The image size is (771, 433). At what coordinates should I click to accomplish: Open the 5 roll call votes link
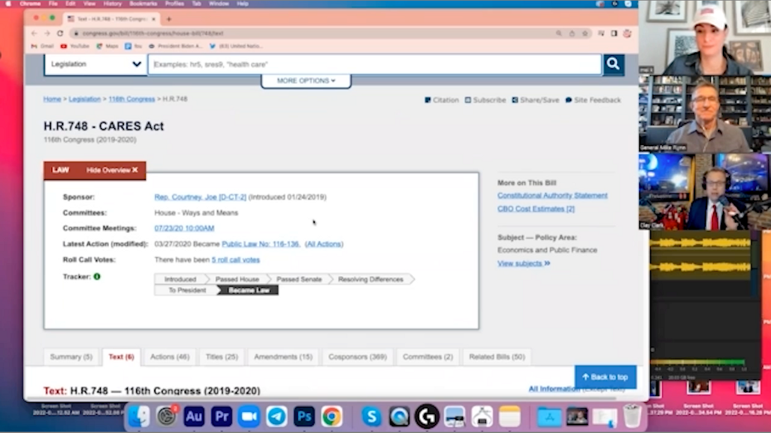pyautogui.click(x=236, y=260)
